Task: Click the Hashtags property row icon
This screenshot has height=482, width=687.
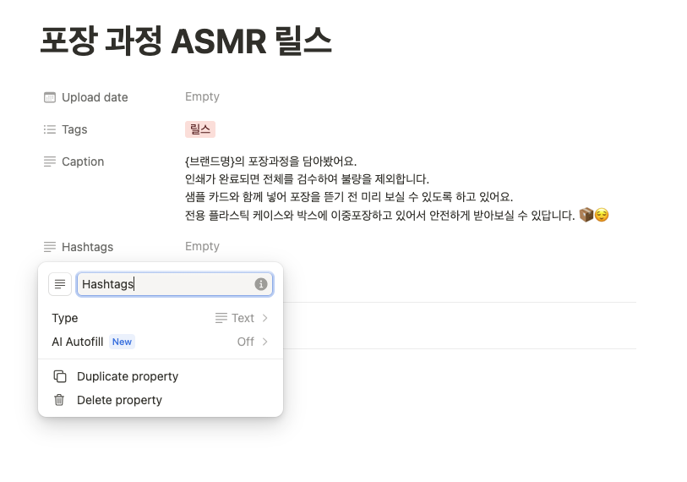Action: tap(50, 247)
